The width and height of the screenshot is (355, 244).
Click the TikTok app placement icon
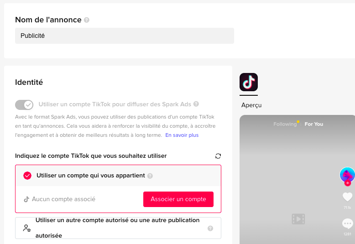pyautogui.click(x=249, y=82)
